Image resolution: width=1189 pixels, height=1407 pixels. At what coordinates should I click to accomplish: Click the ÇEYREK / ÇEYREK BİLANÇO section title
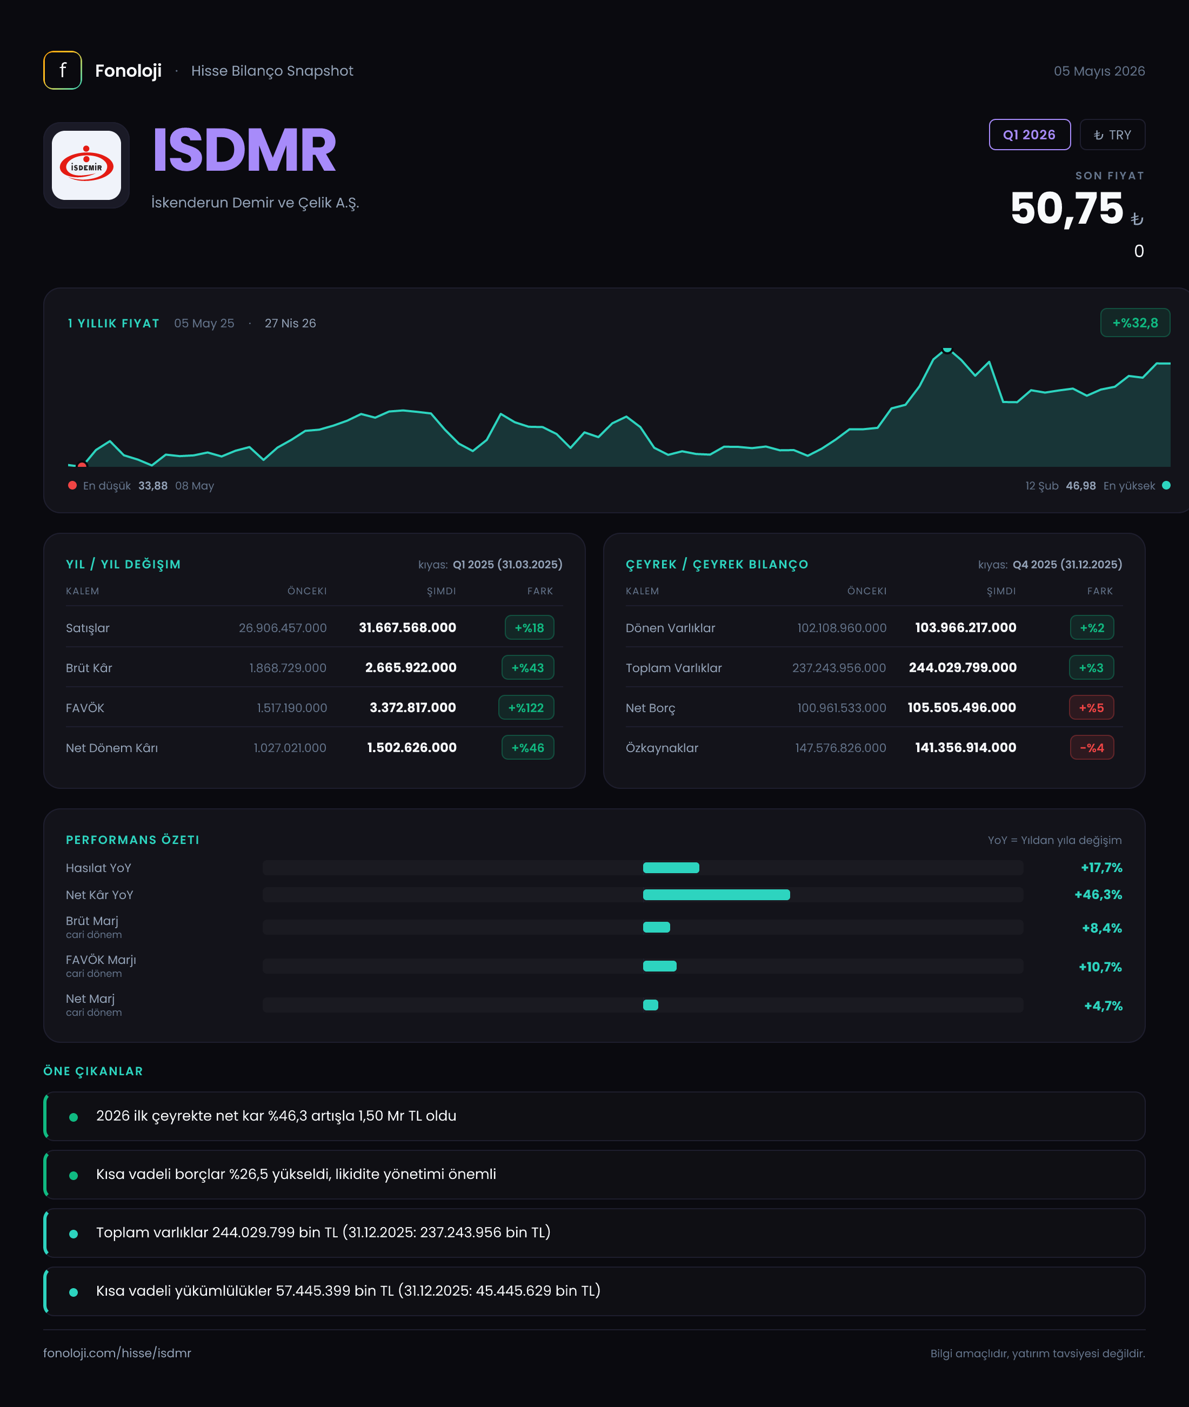tap(717, 564)
